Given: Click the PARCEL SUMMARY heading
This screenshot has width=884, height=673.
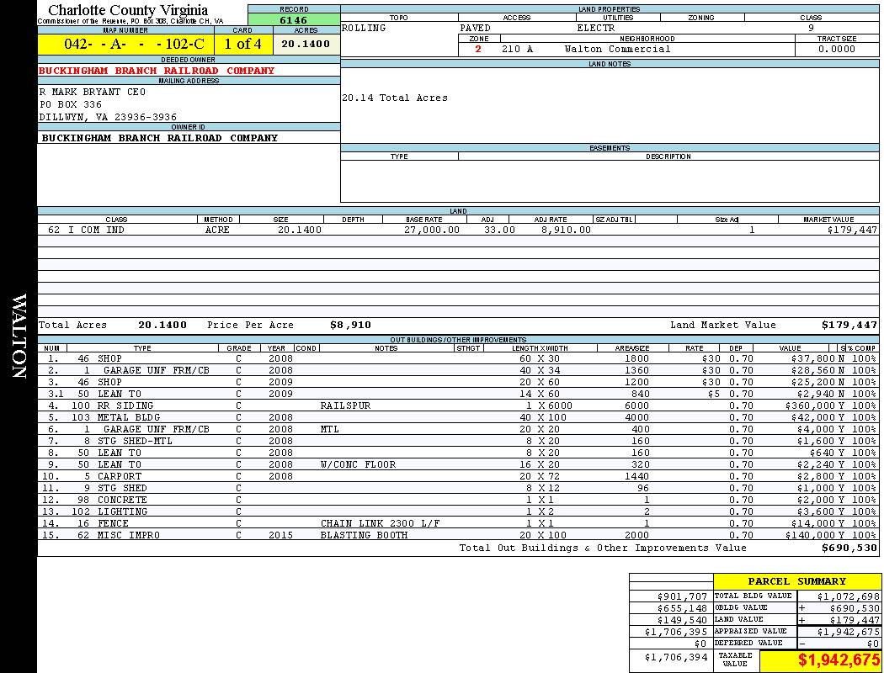Looking at the screenshot, I should point(796,582).
